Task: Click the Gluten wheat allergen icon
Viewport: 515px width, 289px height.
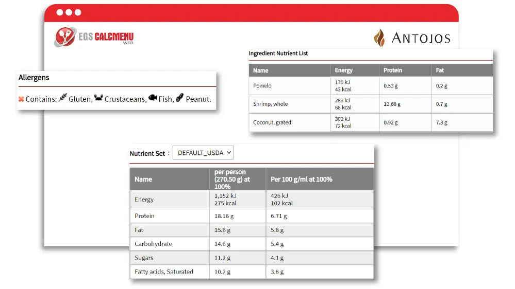Action: coord(63,98)
